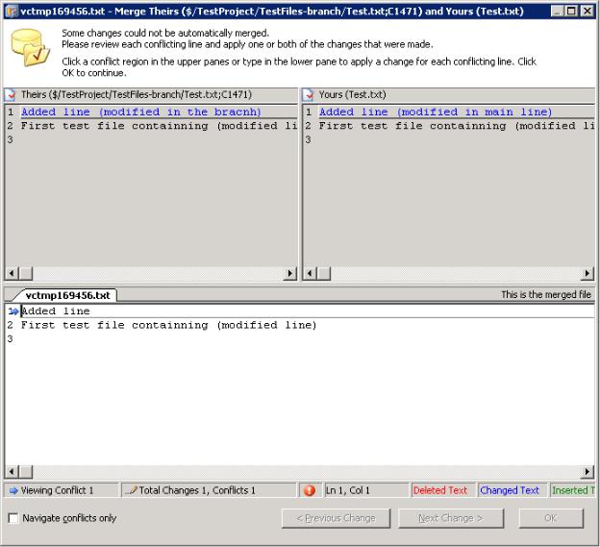Screen dimensions: 600x547
Task: Click the 'Added line' text in merged pane
Action: click(x=56, y=311)
